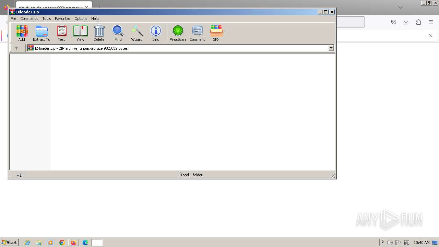The height and width of the screenshot is (247, 439).
Task: Minimize the EXloader.zip WinRAR window
Action: 320,12
